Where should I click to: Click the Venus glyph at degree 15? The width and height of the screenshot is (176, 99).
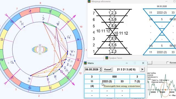pos(48,79)
